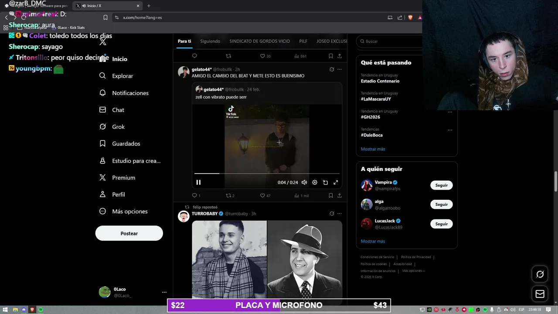This screenshot has height=314, width=558.
Task: Mute the video volume
Action: pos(304,182)
